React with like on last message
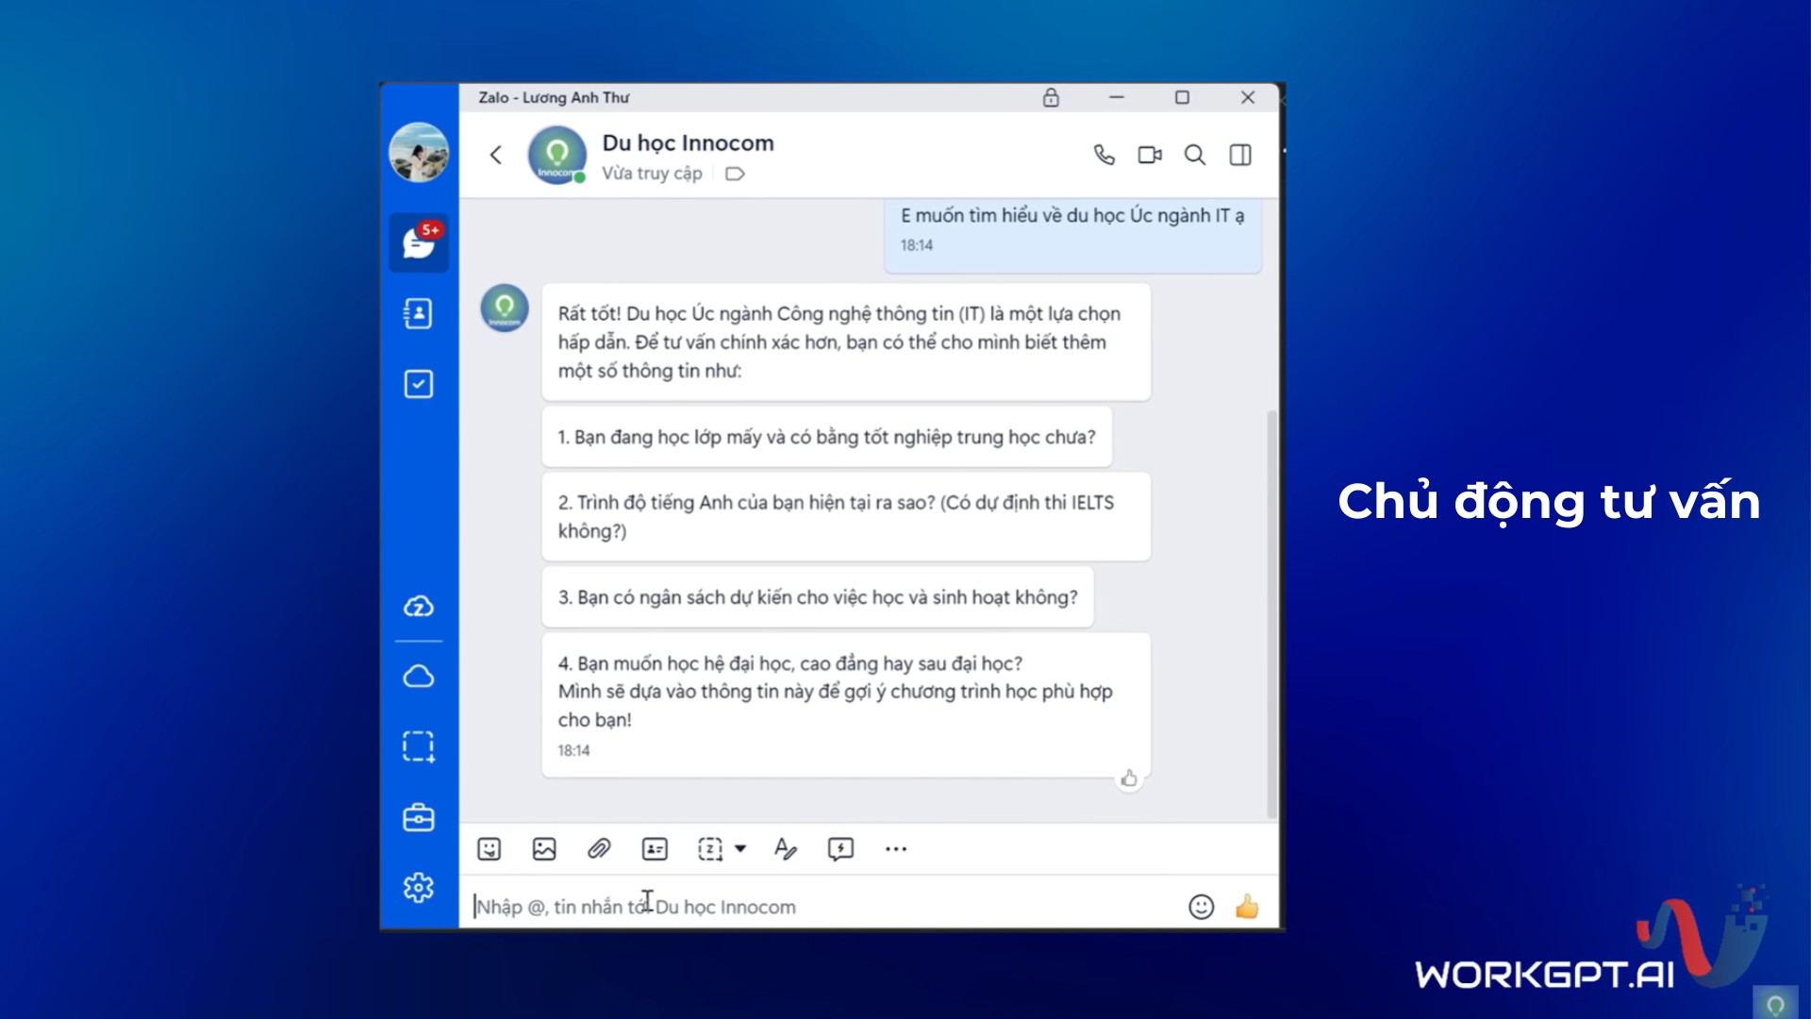The image size is (1811, 1019). pyautogui.click(x=1129, y=778)
